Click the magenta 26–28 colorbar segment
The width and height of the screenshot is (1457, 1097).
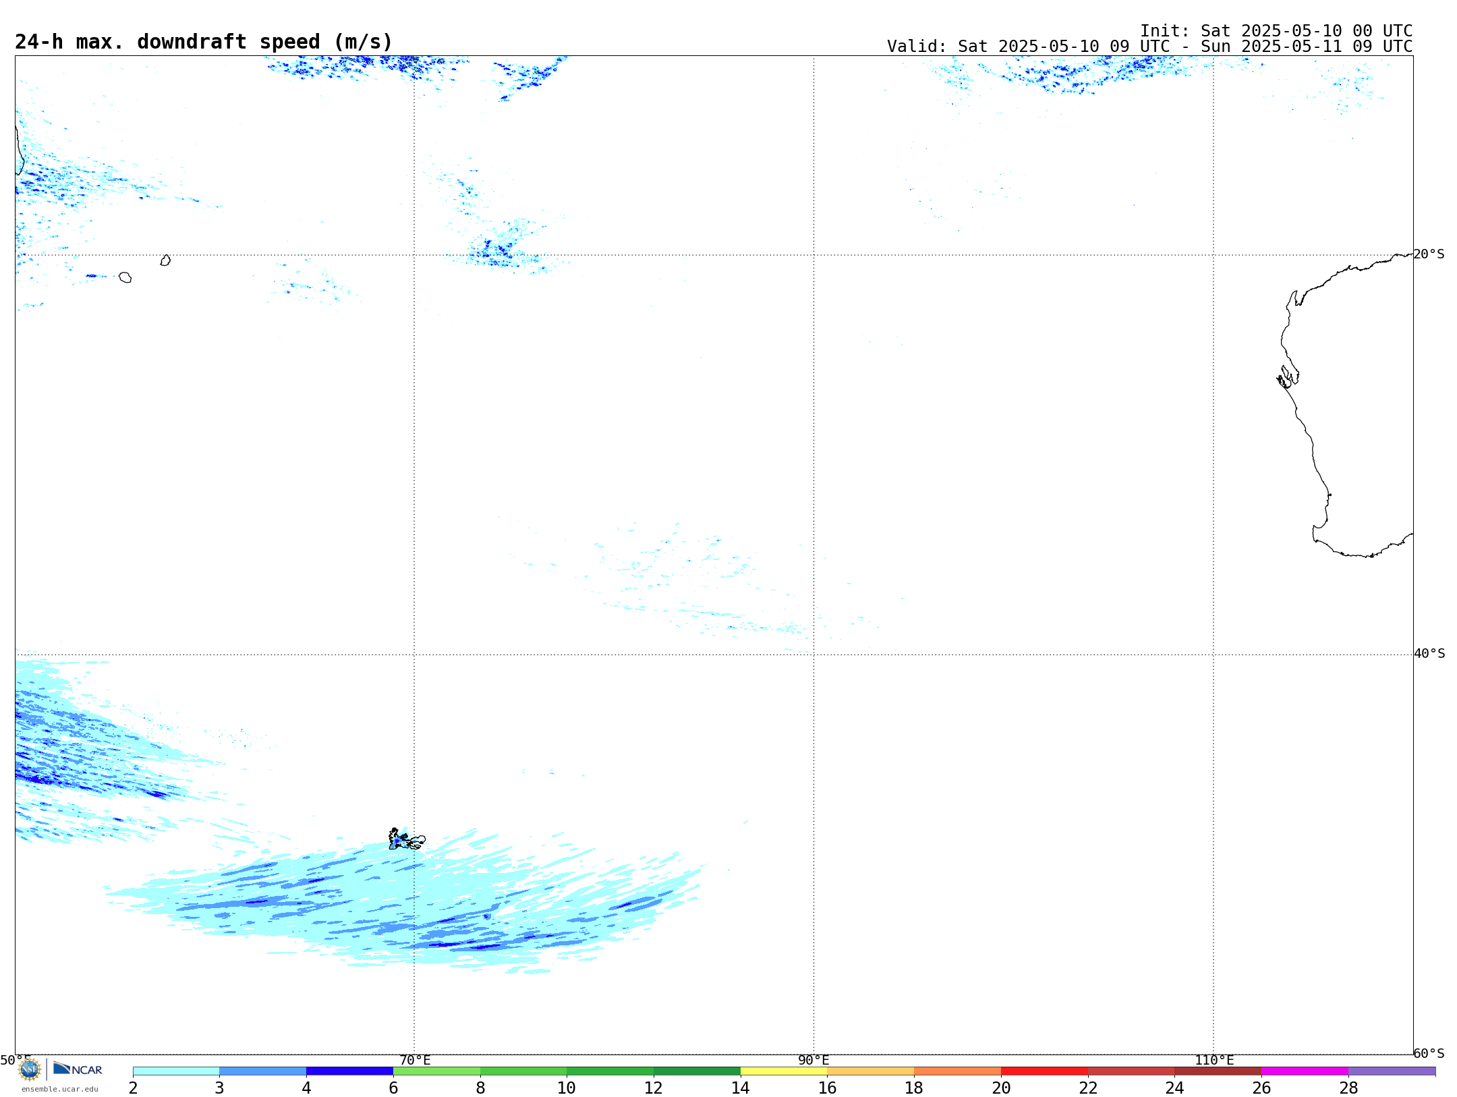coord(1305,1071)
